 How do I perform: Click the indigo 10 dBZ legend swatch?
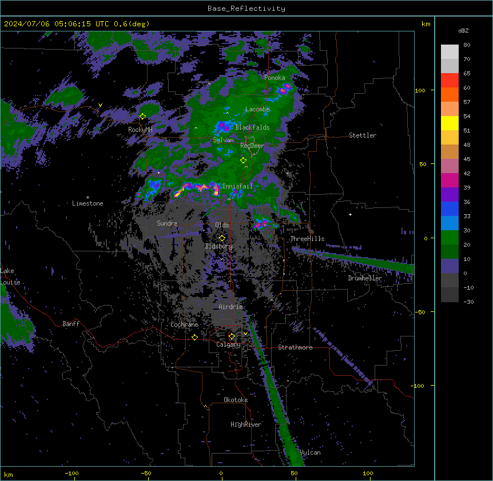[x=450, y=266]
